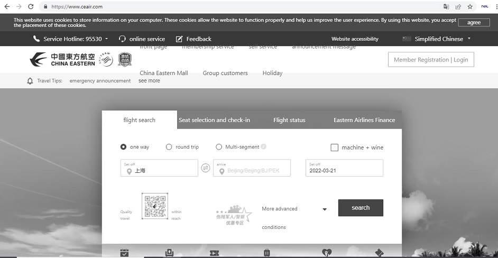Click the shield badge beside SkyTeam logo
Viewport: 498px width, 258px height.
(x=125, y=59)
